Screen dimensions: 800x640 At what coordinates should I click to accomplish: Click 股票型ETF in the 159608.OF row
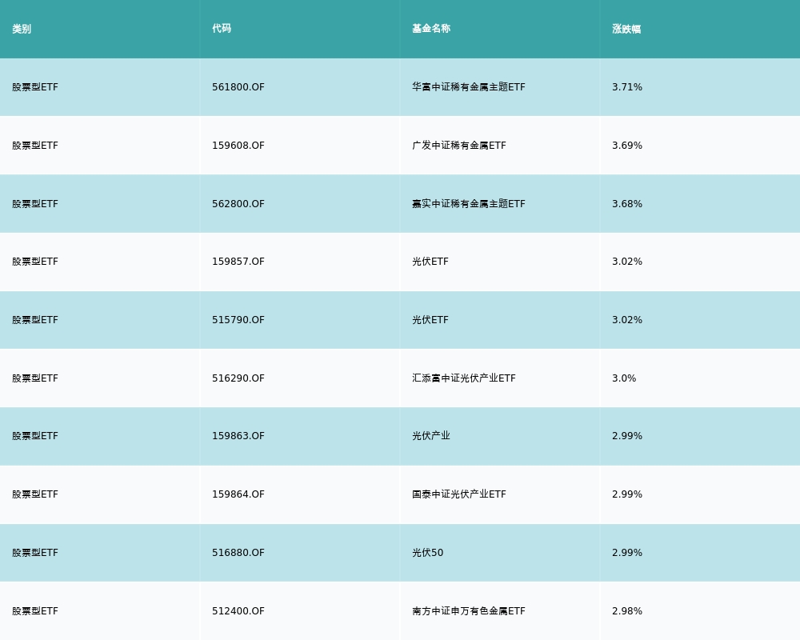35,146
